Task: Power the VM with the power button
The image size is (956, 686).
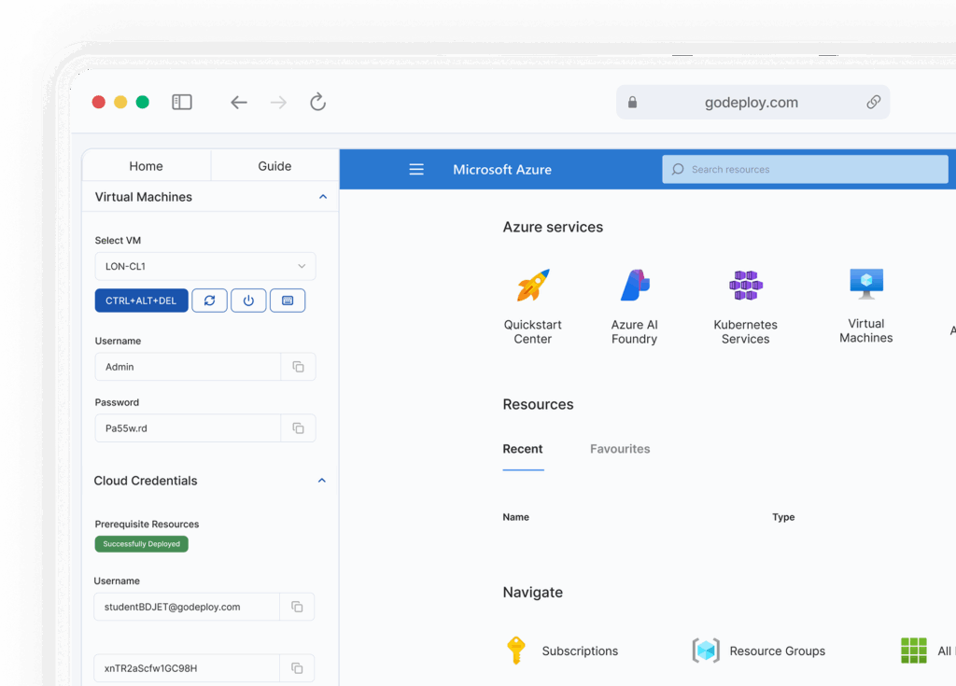Action: pyautogui.click(x=248, y=301)
